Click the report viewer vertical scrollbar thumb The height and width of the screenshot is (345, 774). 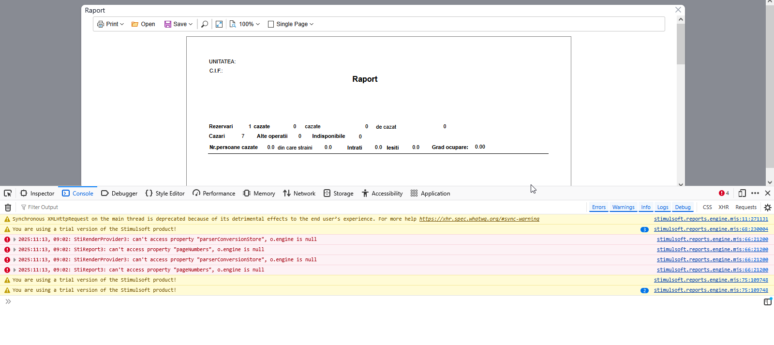[x=681, y=44]
